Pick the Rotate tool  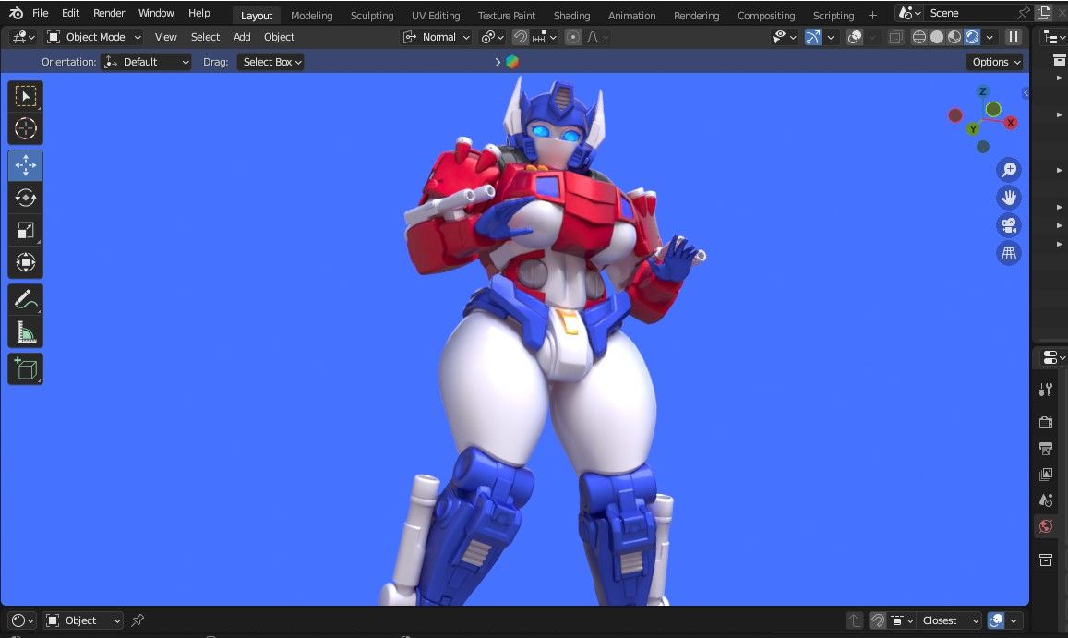click(x=25, y=198)
